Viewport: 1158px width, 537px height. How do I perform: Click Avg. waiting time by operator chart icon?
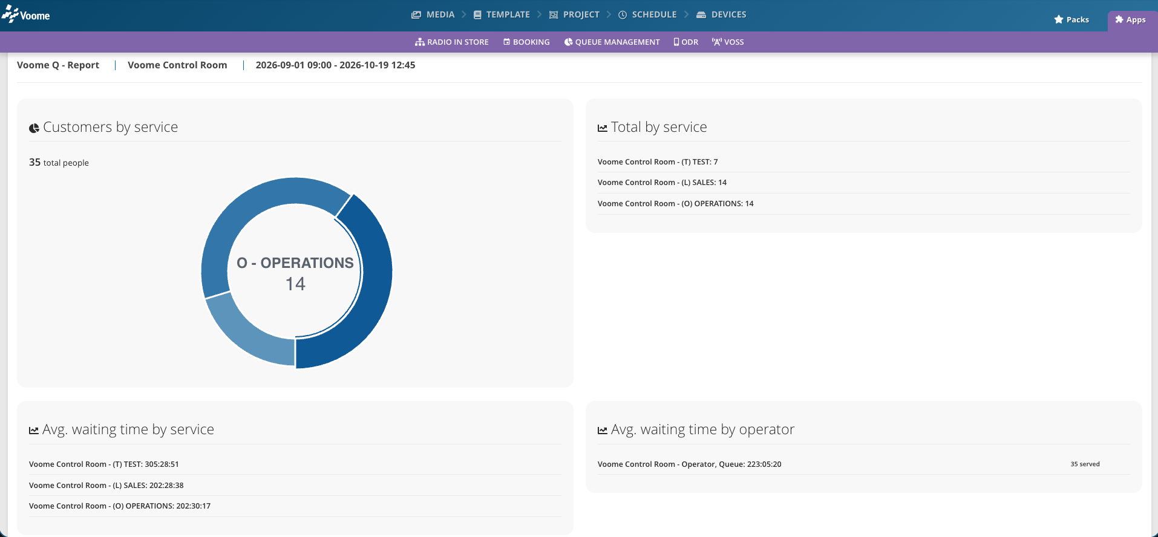tap(603, 430)
